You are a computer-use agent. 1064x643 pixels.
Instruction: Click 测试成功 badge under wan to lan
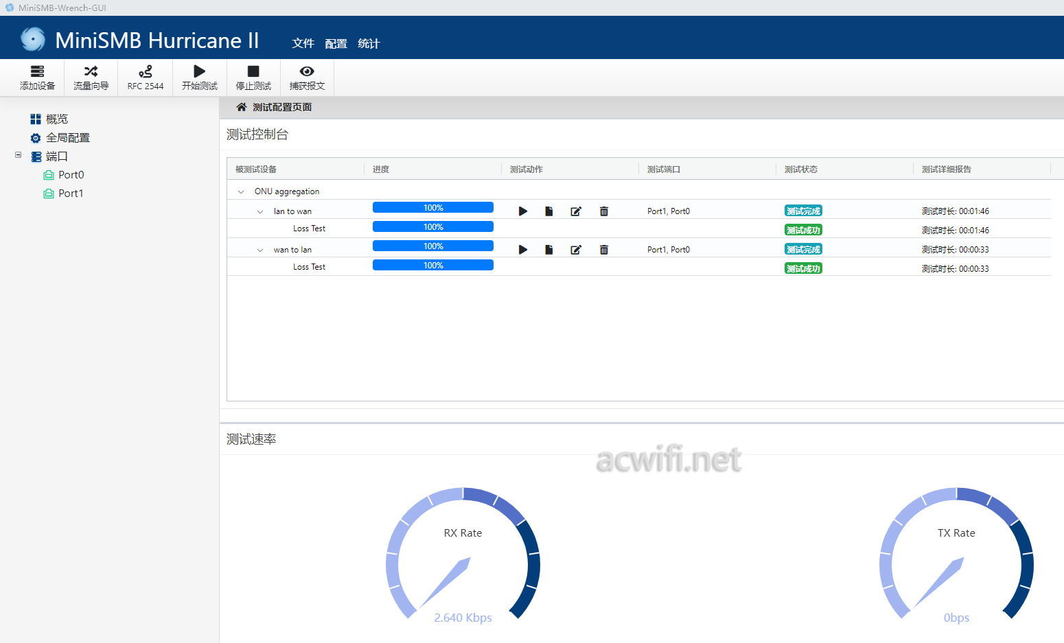[803, 268]
